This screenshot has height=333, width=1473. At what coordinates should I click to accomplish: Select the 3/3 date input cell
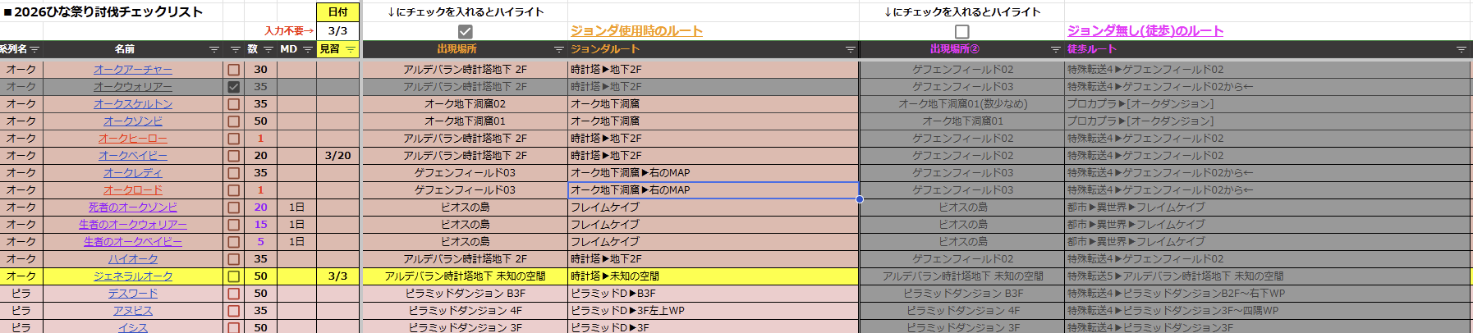pyautogui.click(x=337, y=31)
